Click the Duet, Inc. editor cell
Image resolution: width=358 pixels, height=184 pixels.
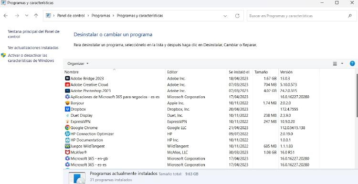coord(175,115)
